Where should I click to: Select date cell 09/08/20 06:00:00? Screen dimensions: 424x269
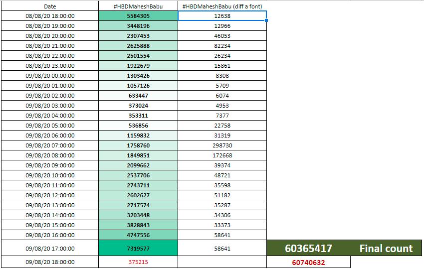coord(50,135)
